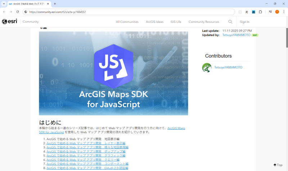Screen dimensions: 288x171
Task: Click the faded square icon right of the address bar
Action: coord(240,12)
